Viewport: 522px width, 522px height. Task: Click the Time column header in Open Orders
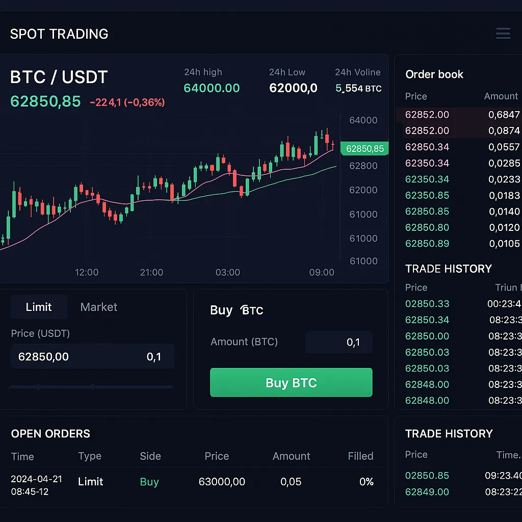(22, 456)
